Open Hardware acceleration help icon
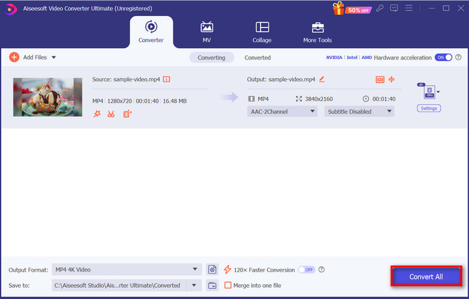This screenshot has height=299, width=469. point(458,58)
